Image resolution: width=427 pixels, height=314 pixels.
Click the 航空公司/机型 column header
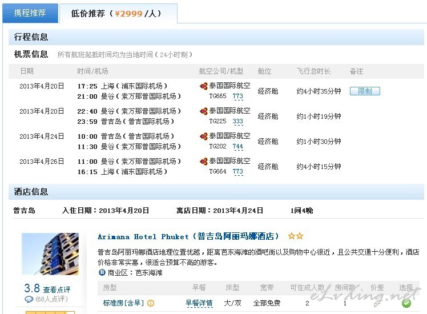click(x=221, y=71)
